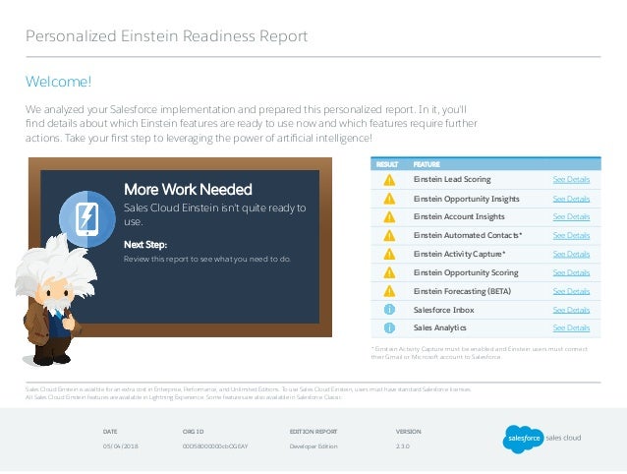Screen dimensions: 627x474
Task: Click the Einstein Lead Scoring warning icon
Action: (x=389, y=180)
